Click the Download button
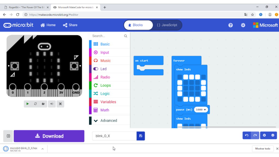The width and height of the screenshot is (279, 157). click(49, 136)
